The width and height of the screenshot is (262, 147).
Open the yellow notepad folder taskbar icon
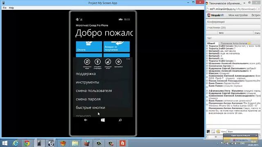pyautogui.click(x=75, y=143)
